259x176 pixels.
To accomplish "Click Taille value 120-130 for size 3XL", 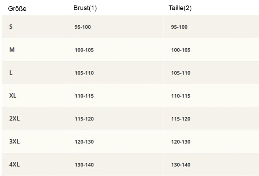I will tap(181, 142).
